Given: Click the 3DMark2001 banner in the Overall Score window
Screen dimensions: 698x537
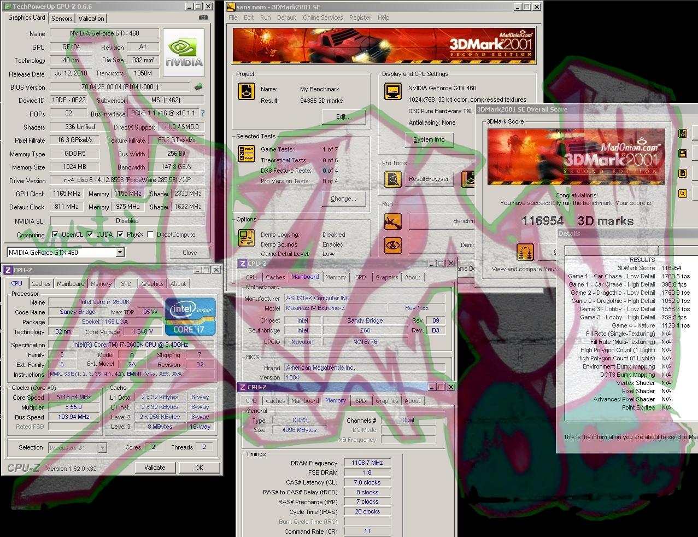Looking at the screenshot, I should tap(576, 156).
